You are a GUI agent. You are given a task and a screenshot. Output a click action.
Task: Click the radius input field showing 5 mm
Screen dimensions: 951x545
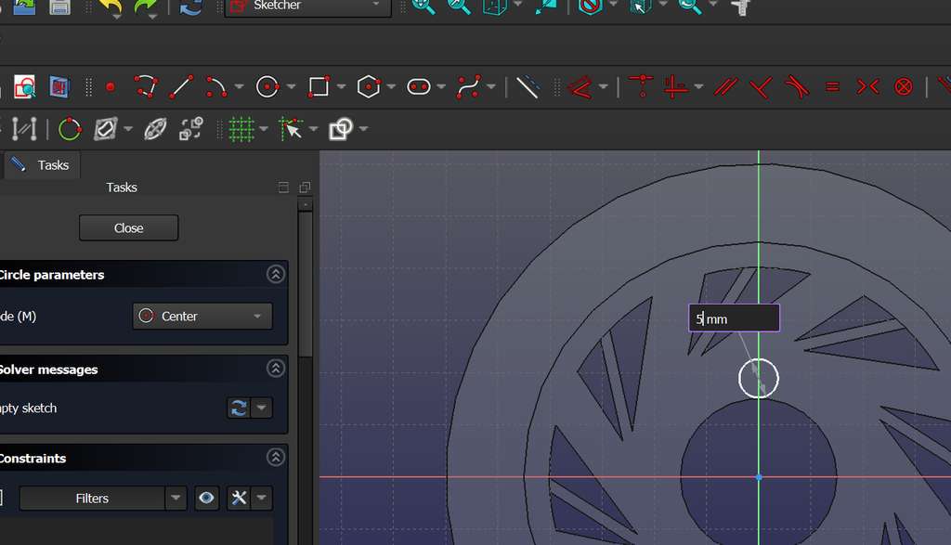point(734,318)
